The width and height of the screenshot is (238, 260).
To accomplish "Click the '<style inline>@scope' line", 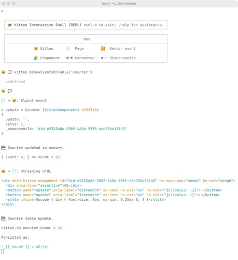I will [x=86, y=200].
